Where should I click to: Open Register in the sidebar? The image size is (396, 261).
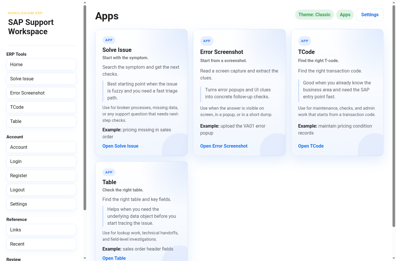point(41,175)
